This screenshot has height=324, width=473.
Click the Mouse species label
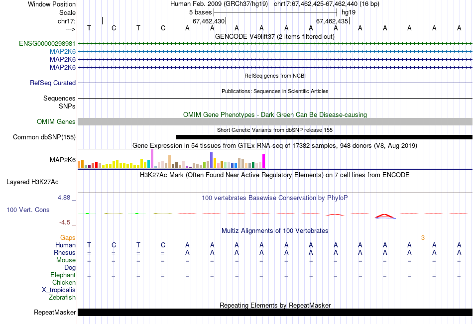tap(66, 260)
